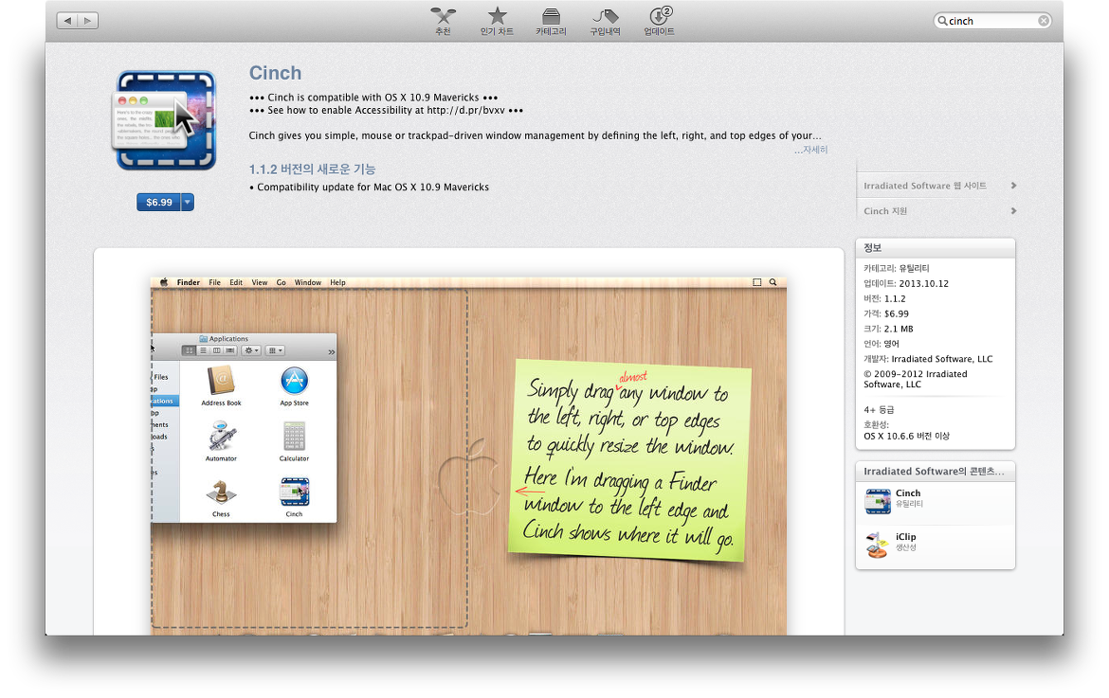Screen dimensions: 1109x698
Task: Click the version text 버전: 1.1.2
Action: (884, 299)
